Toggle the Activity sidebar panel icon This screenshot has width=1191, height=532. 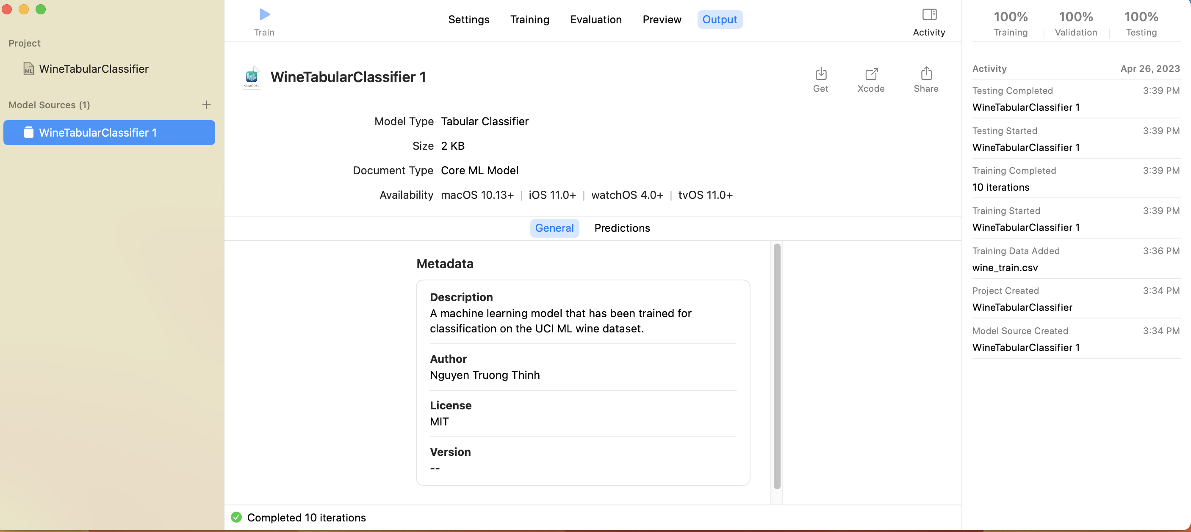click(929, 15)
